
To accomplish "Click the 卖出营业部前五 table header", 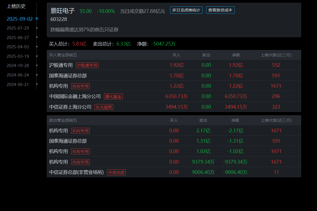I will pyautogui.click(x=63, y=120).
